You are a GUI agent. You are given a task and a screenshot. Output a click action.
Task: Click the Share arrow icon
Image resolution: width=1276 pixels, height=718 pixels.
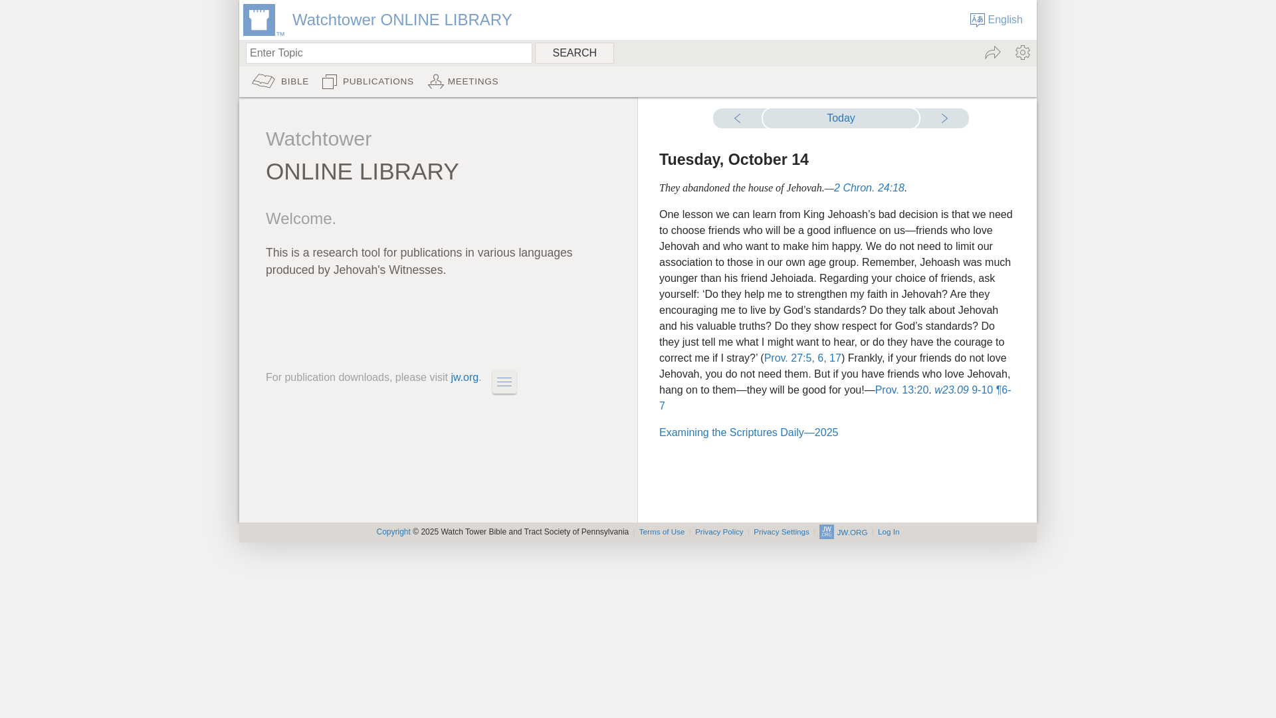(x=993, y=53)
